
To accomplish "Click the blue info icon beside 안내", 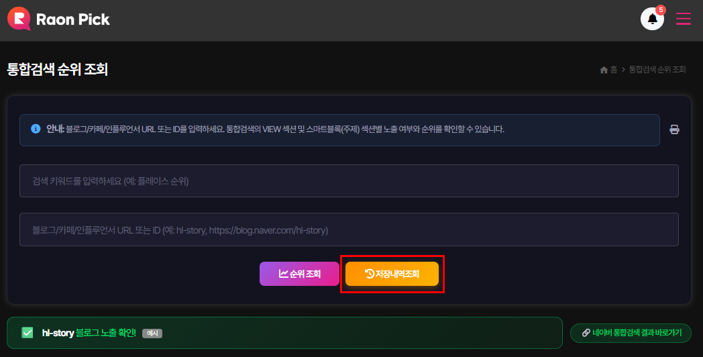I will (x=36, y=129).
